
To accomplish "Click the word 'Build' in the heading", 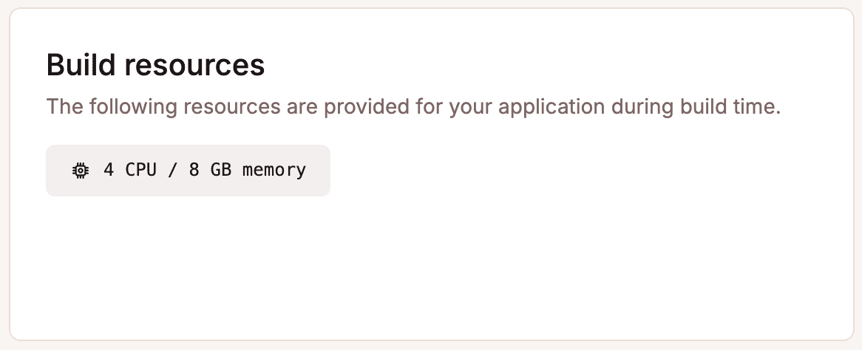I will click(x=81, y=65).
